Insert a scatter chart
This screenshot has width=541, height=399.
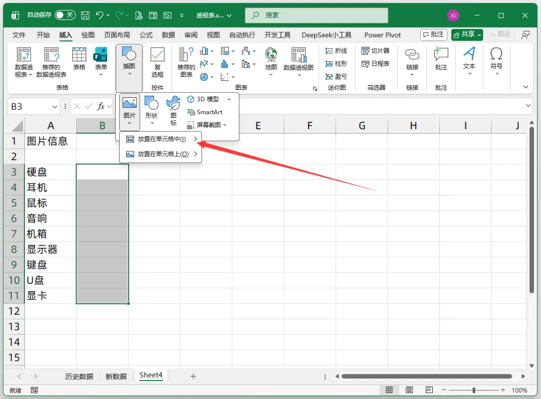(225, 77)
